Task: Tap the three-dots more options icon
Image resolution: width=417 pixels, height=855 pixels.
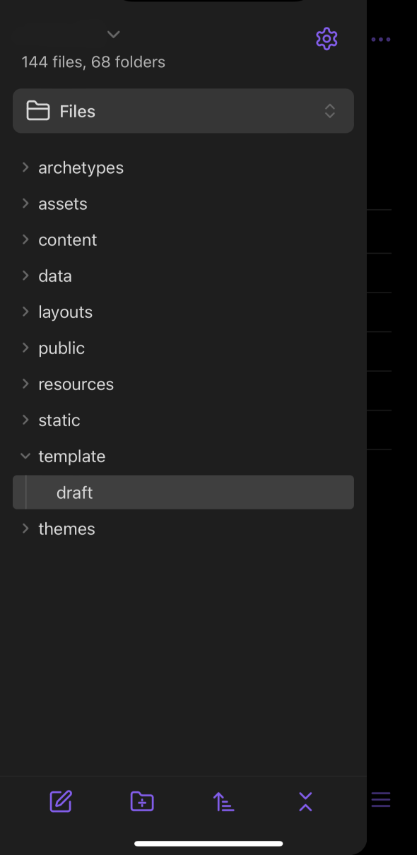Action: point(381,40)
